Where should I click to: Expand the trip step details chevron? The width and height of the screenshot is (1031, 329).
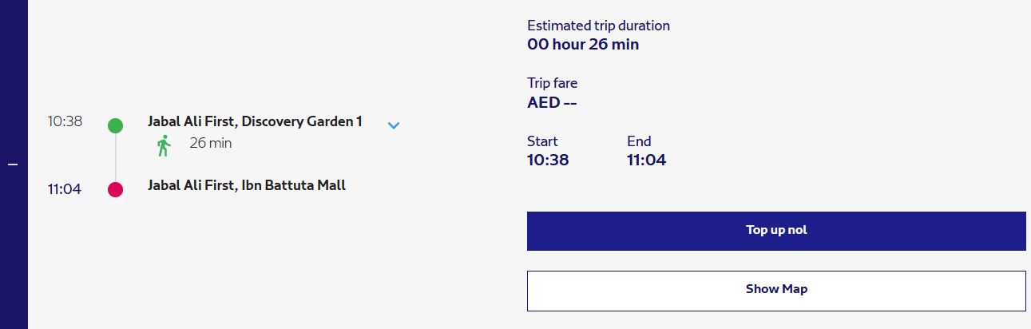click(x=393, y=125)
